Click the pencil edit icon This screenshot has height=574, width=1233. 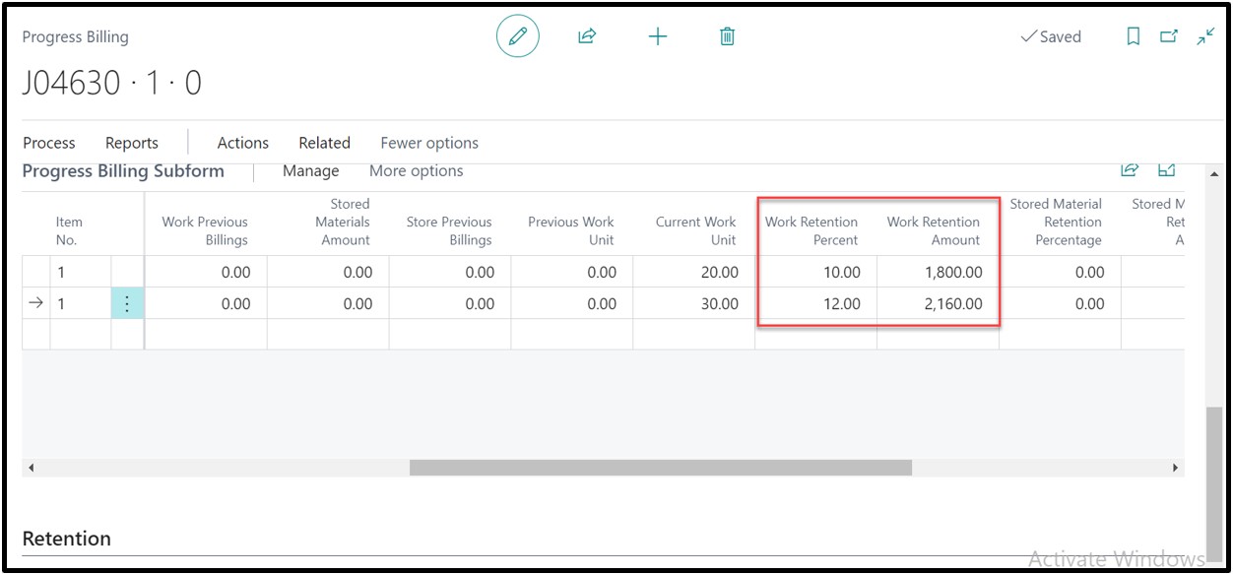(517, 36)
